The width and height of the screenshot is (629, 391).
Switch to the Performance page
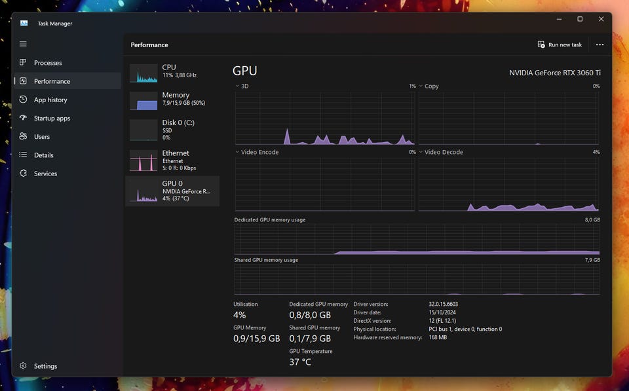[67, 81]
